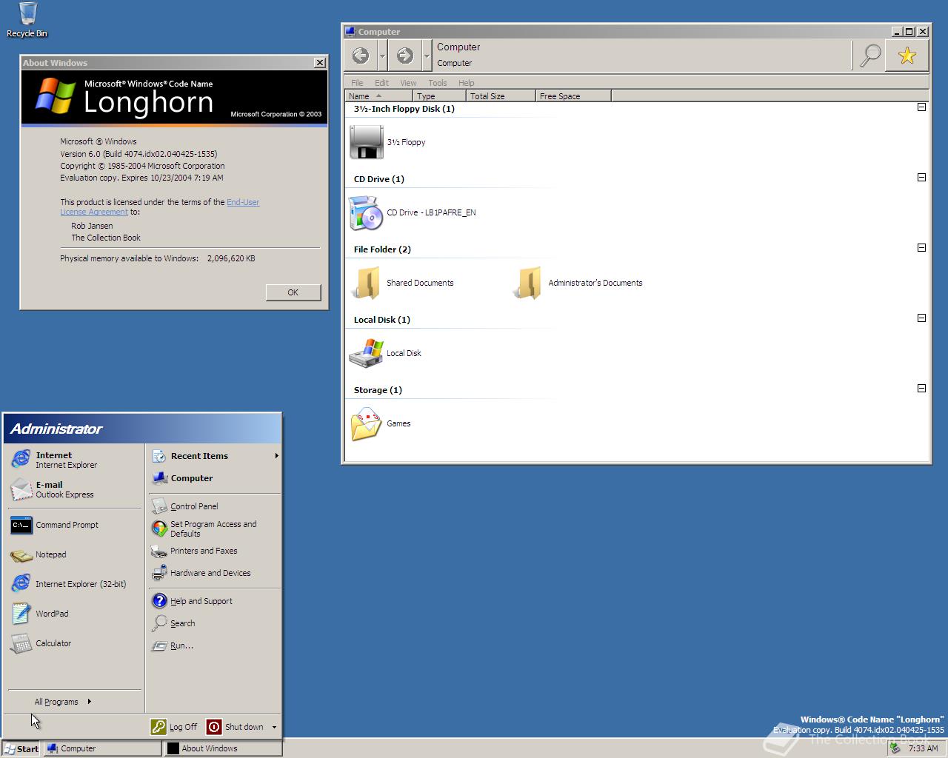Open Printers and Faxes
The height and width of the screenshot is (758, 948).
(214, 551)
